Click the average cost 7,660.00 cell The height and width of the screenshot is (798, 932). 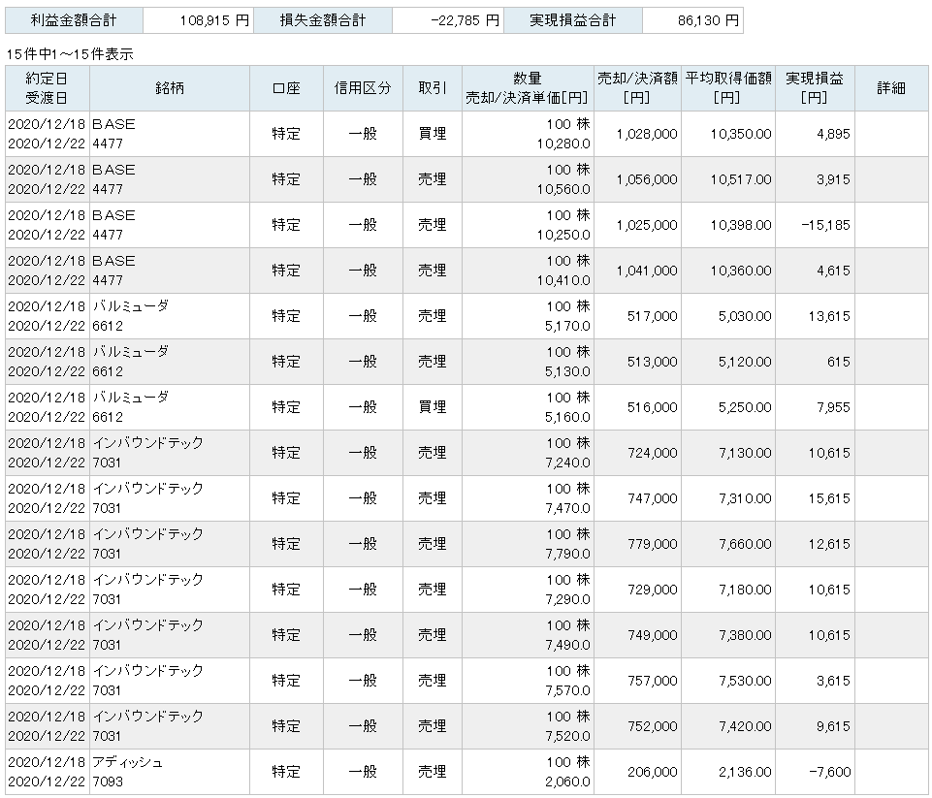coord(728,544)
